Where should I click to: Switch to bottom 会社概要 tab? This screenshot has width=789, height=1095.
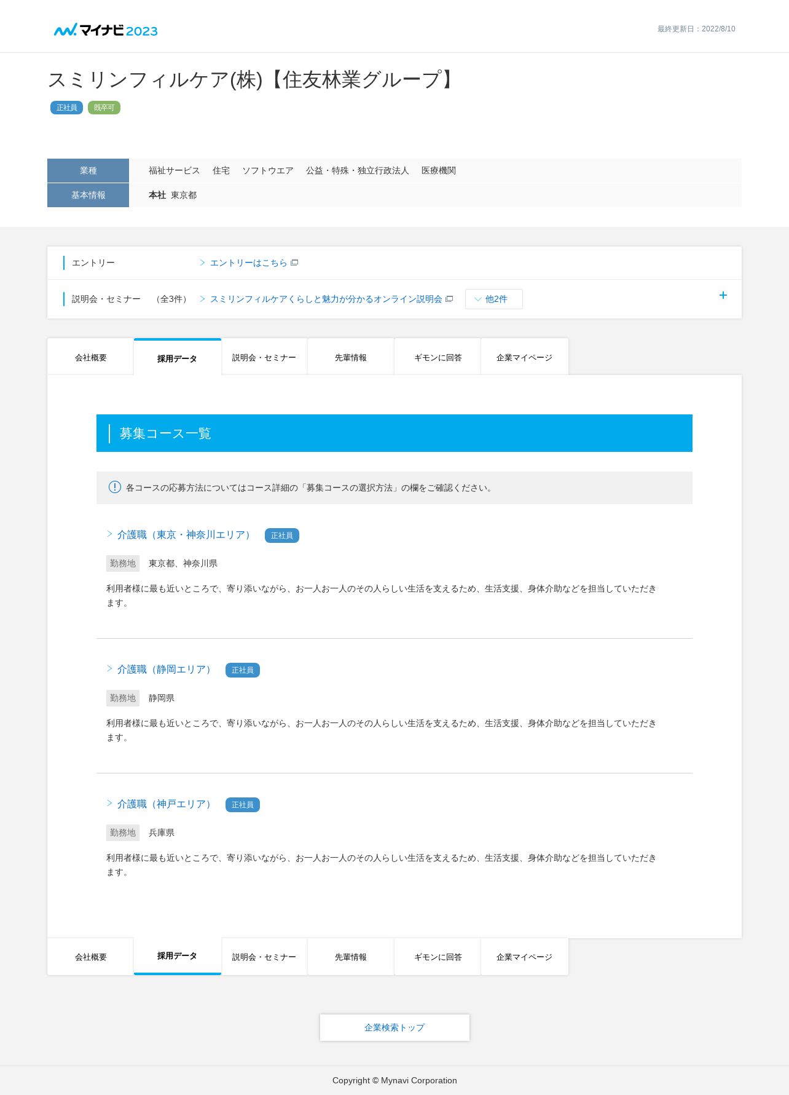[90, 957]
